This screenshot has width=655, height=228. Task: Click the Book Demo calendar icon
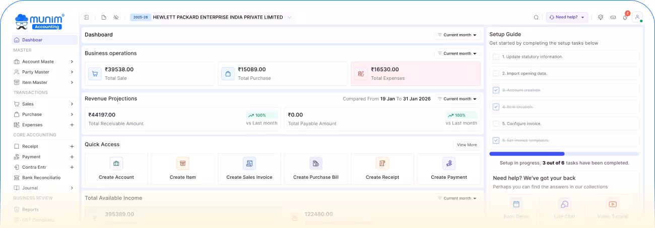pyautogui.click(x=515, y=204)
